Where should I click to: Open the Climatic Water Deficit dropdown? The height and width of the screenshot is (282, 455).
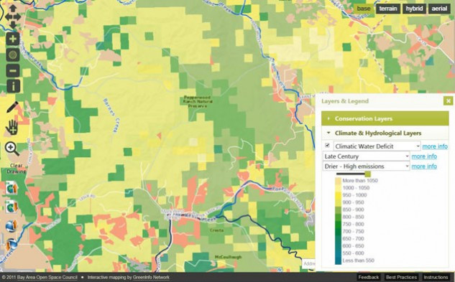click(377, 146)
